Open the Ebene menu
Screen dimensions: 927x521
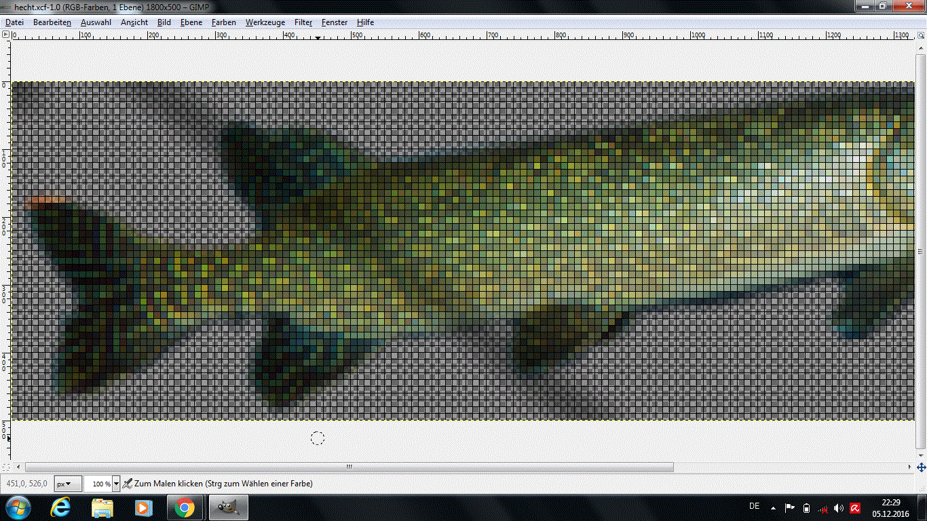pos(191,22)
